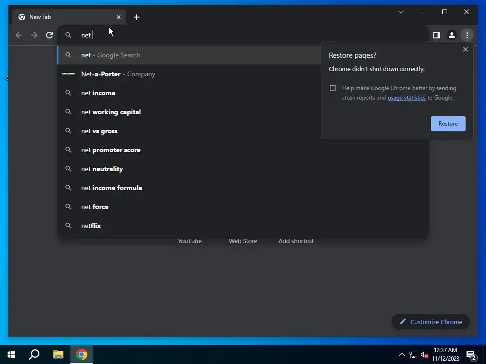
Task: Open Chrome three-dot menu
Action: 467,35
